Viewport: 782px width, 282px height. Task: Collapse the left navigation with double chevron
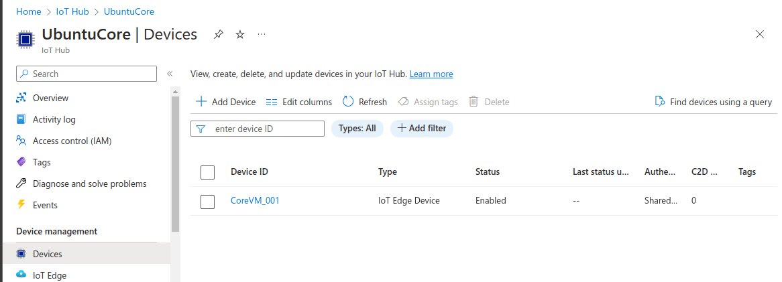point(170,74)
